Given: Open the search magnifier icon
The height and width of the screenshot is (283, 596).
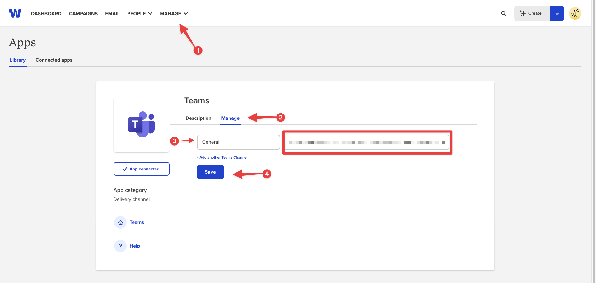Looking at the screenshot, I should tap(504, 13).
